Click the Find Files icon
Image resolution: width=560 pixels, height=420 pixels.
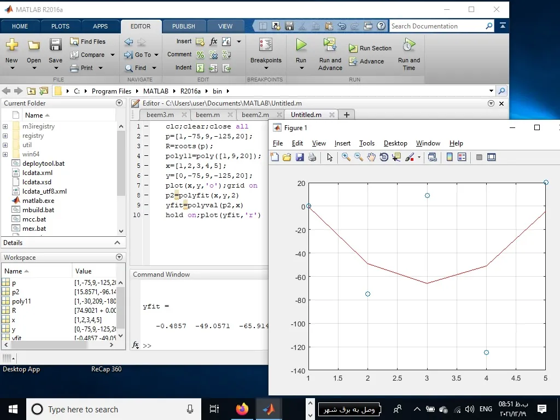point(75,42)
